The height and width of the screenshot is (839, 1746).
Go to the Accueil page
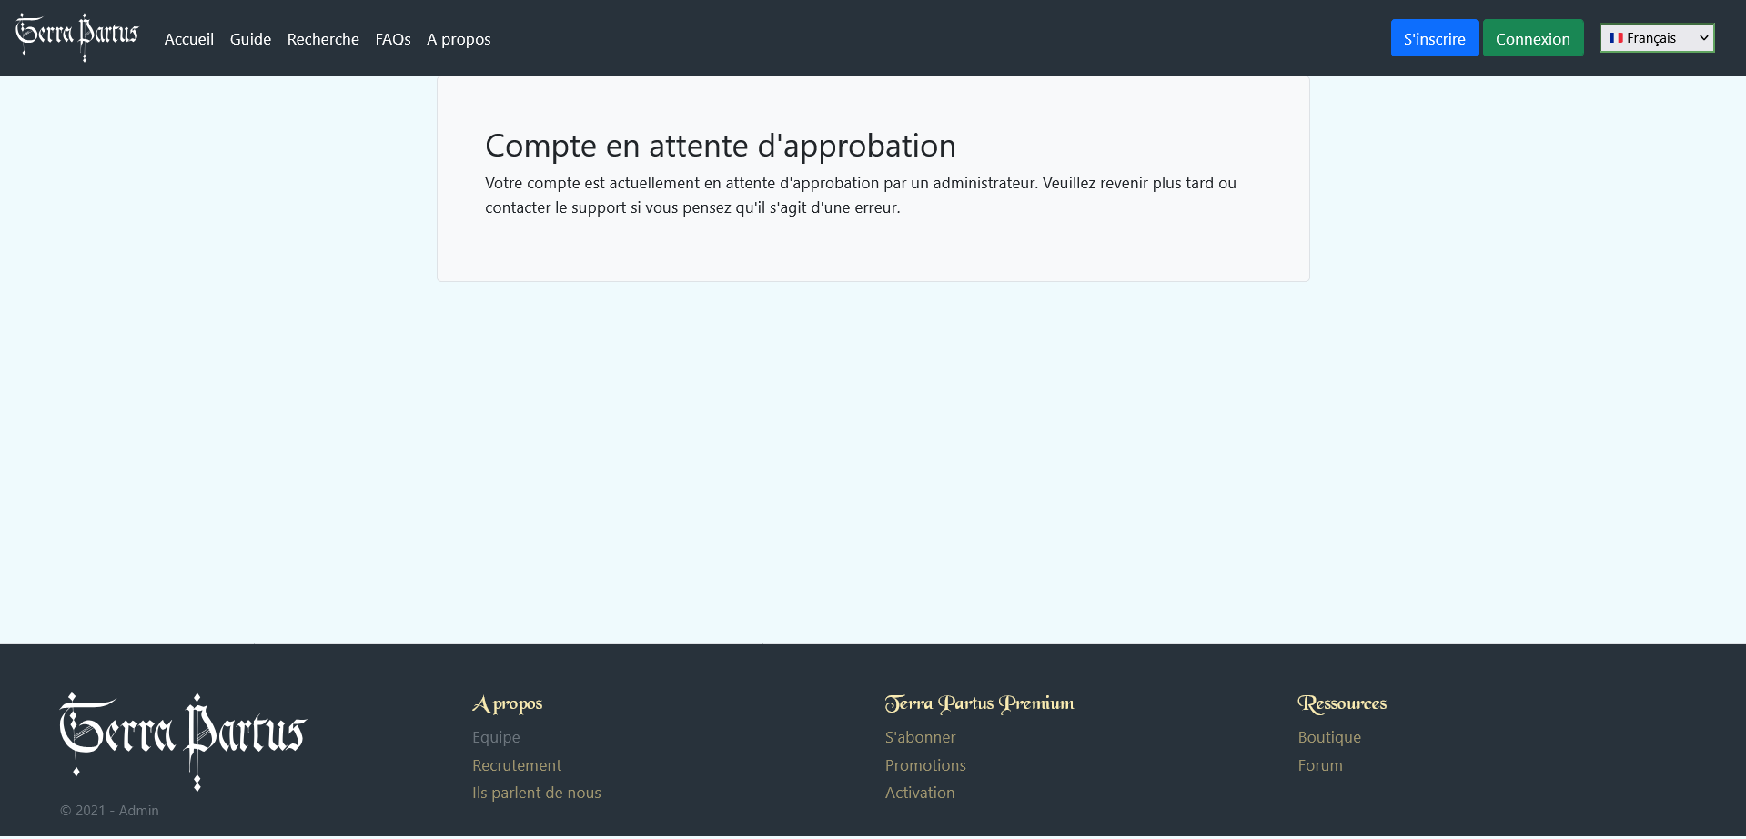click(188, 39)
